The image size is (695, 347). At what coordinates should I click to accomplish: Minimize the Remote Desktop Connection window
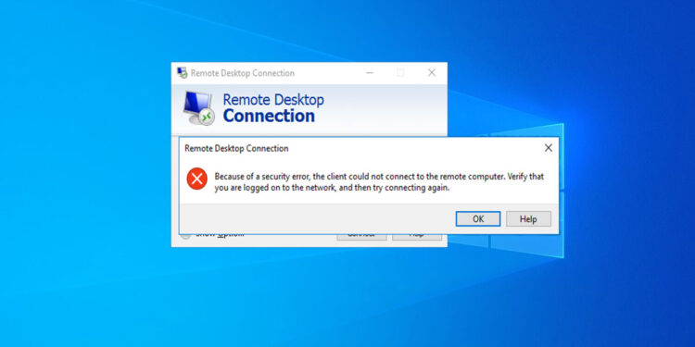tap(369, 72)
